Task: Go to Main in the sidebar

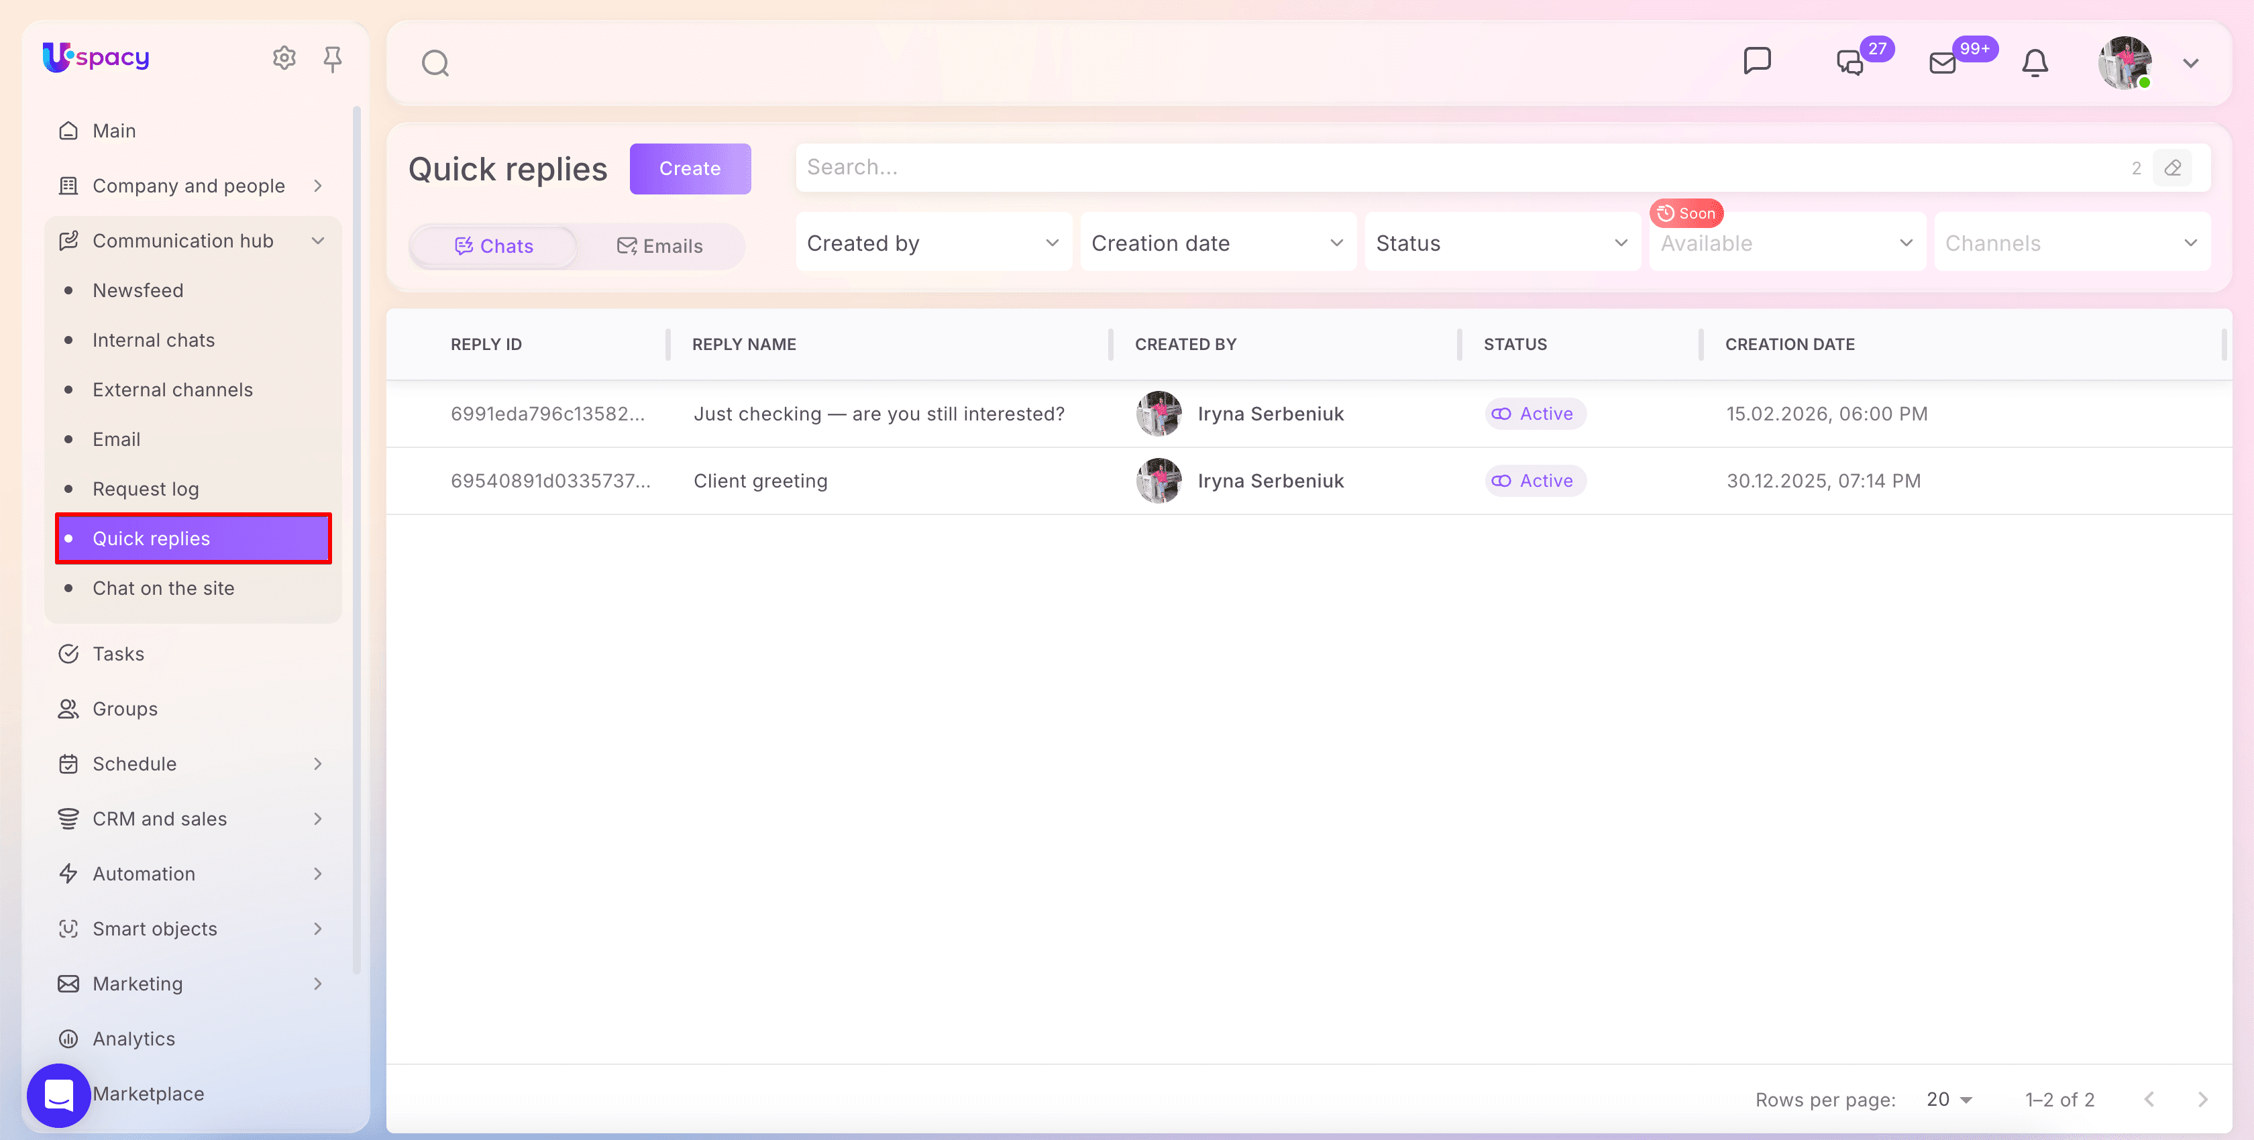Action: coord(193,130)
